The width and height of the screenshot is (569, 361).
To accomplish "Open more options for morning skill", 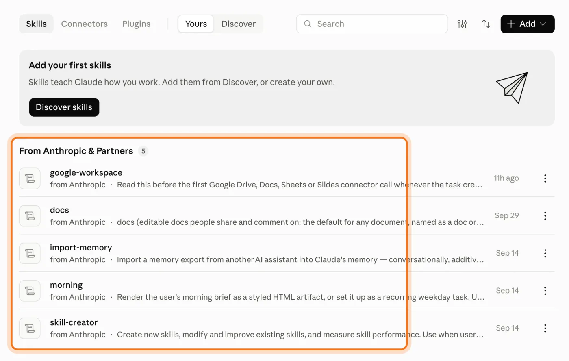I will 545,291.
